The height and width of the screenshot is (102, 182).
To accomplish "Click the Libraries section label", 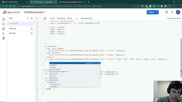I will pos(13,29).
